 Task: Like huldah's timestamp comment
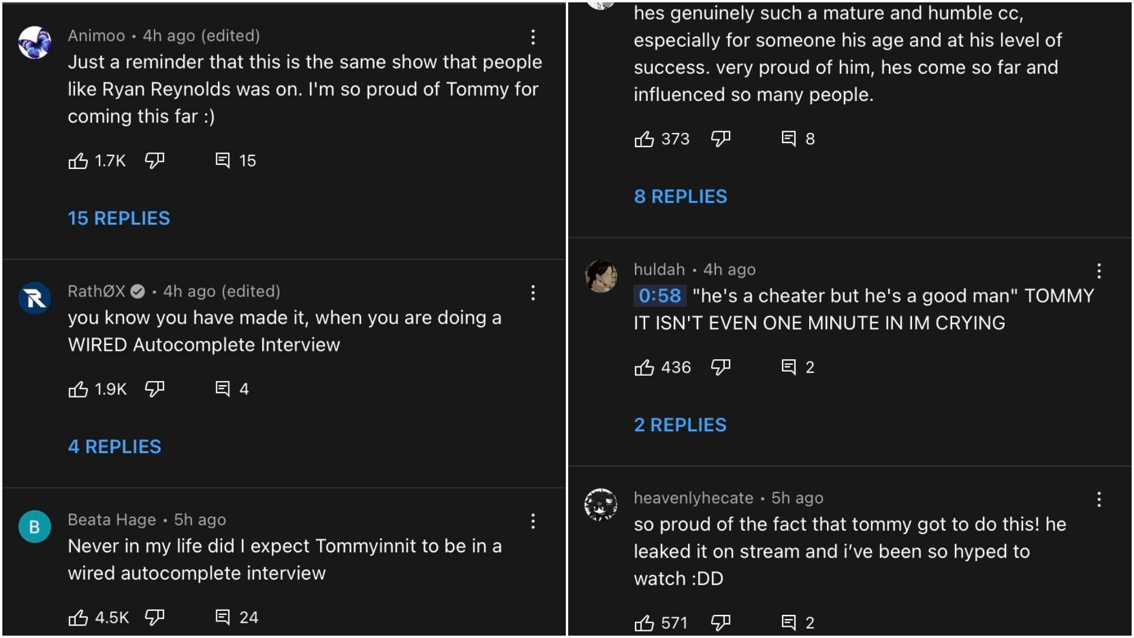pyautogui.click(x=644, y=367)
